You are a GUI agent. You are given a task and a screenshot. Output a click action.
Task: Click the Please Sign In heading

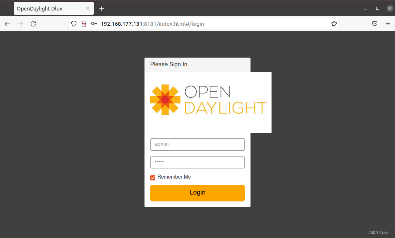168,64
